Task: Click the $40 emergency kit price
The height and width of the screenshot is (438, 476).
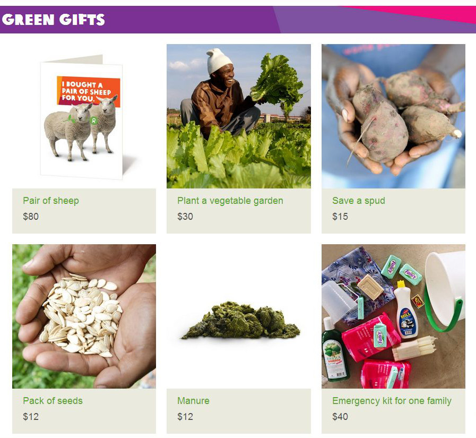Action: coord(340,416)
